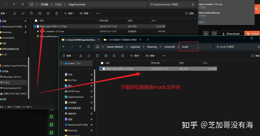Viewport: 260px width, 136px height.
Task: Select QQ Files in mods sidebar
Action: [x=72, y=80]
